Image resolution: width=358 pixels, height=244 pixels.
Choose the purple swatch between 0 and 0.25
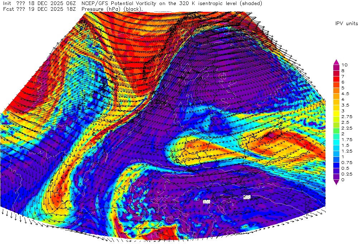pyautogui.click(x=336, y=177)
